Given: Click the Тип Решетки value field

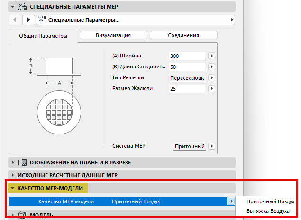Looking at the screenshot, I should tap(187, 78).
